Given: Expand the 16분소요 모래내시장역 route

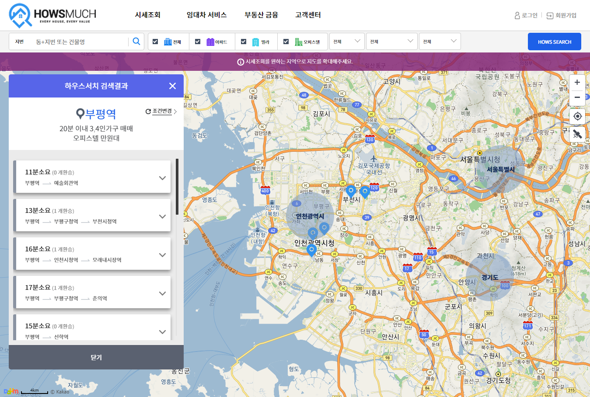Looking at the screenshot, I should point(162,255).
